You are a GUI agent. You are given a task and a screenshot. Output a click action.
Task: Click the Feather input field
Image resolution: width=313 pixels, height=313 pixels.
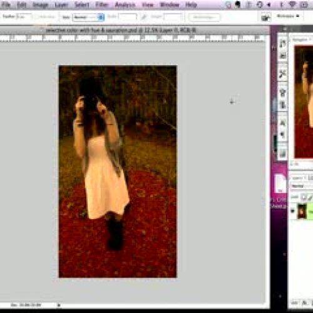[x=24, y=17]
